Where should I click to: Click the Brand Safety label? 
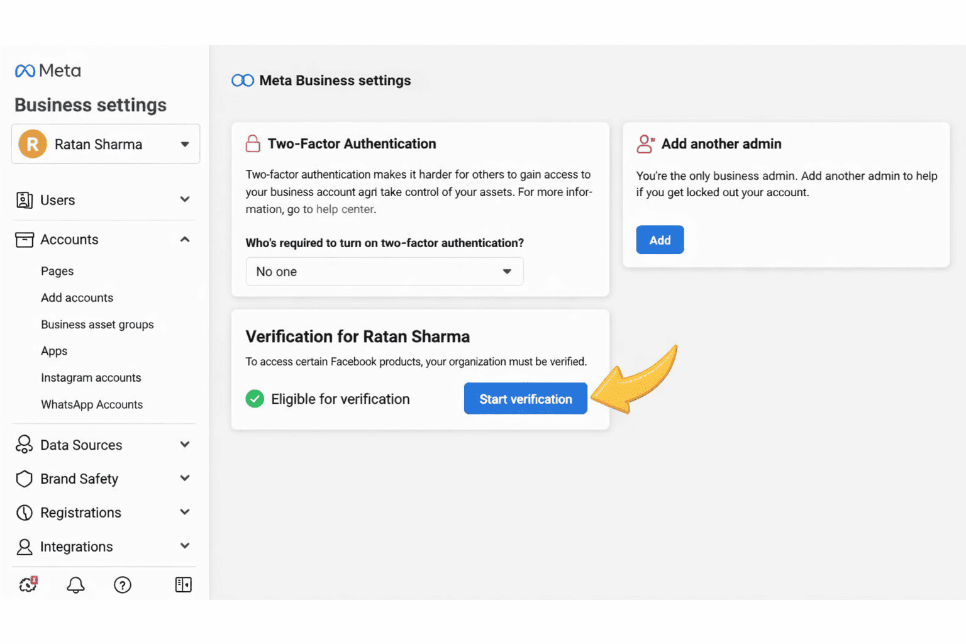point(79,479)
